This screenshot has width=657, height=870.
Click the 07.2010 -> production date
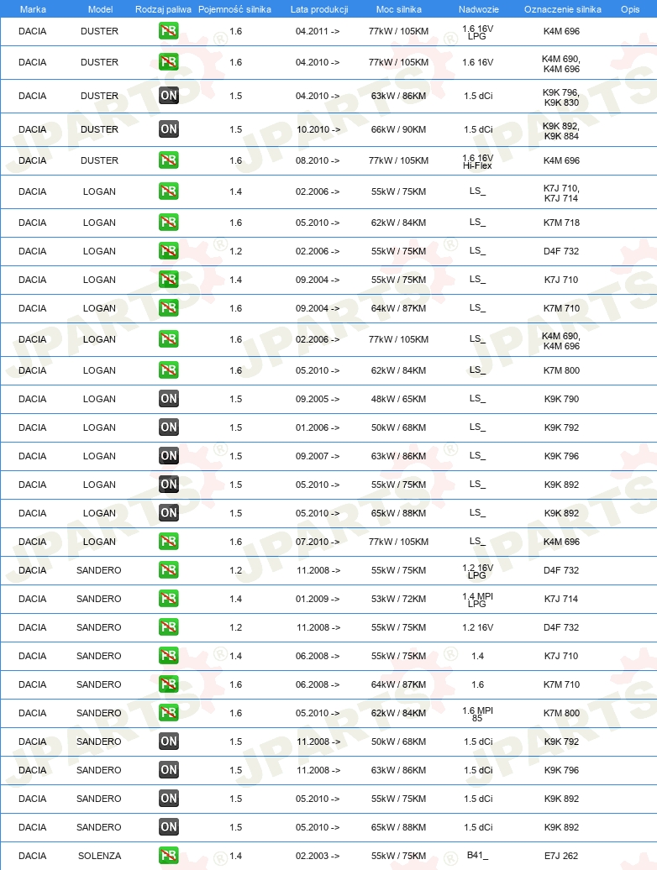pyautogui.click(x=318, y=542)
